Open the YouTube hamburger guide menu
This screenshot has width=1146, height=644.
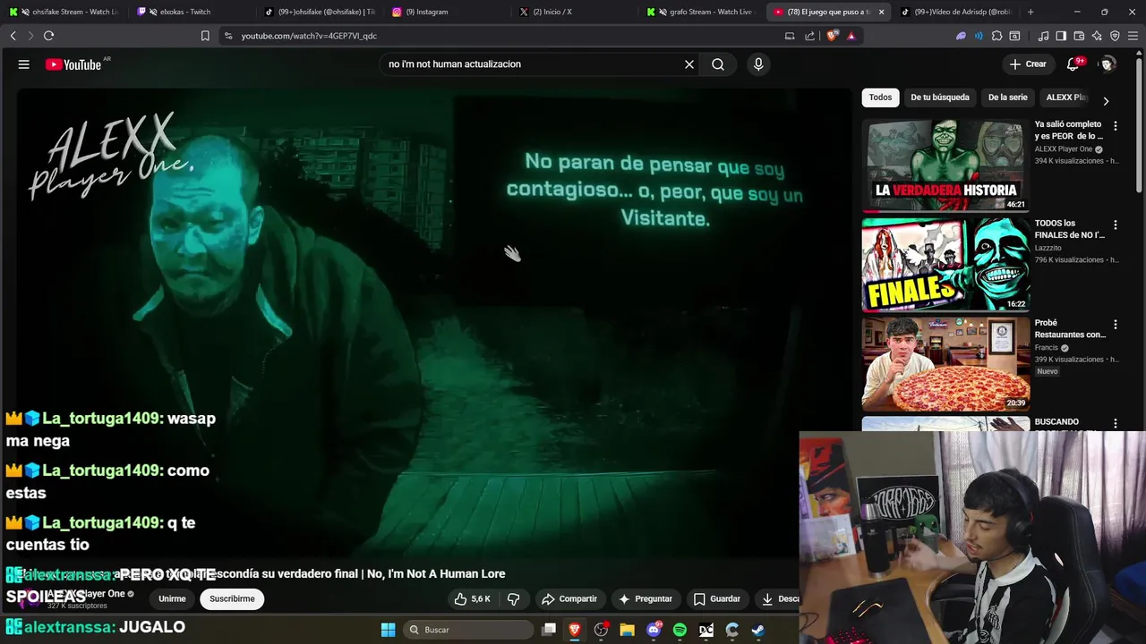click(24, 64)
